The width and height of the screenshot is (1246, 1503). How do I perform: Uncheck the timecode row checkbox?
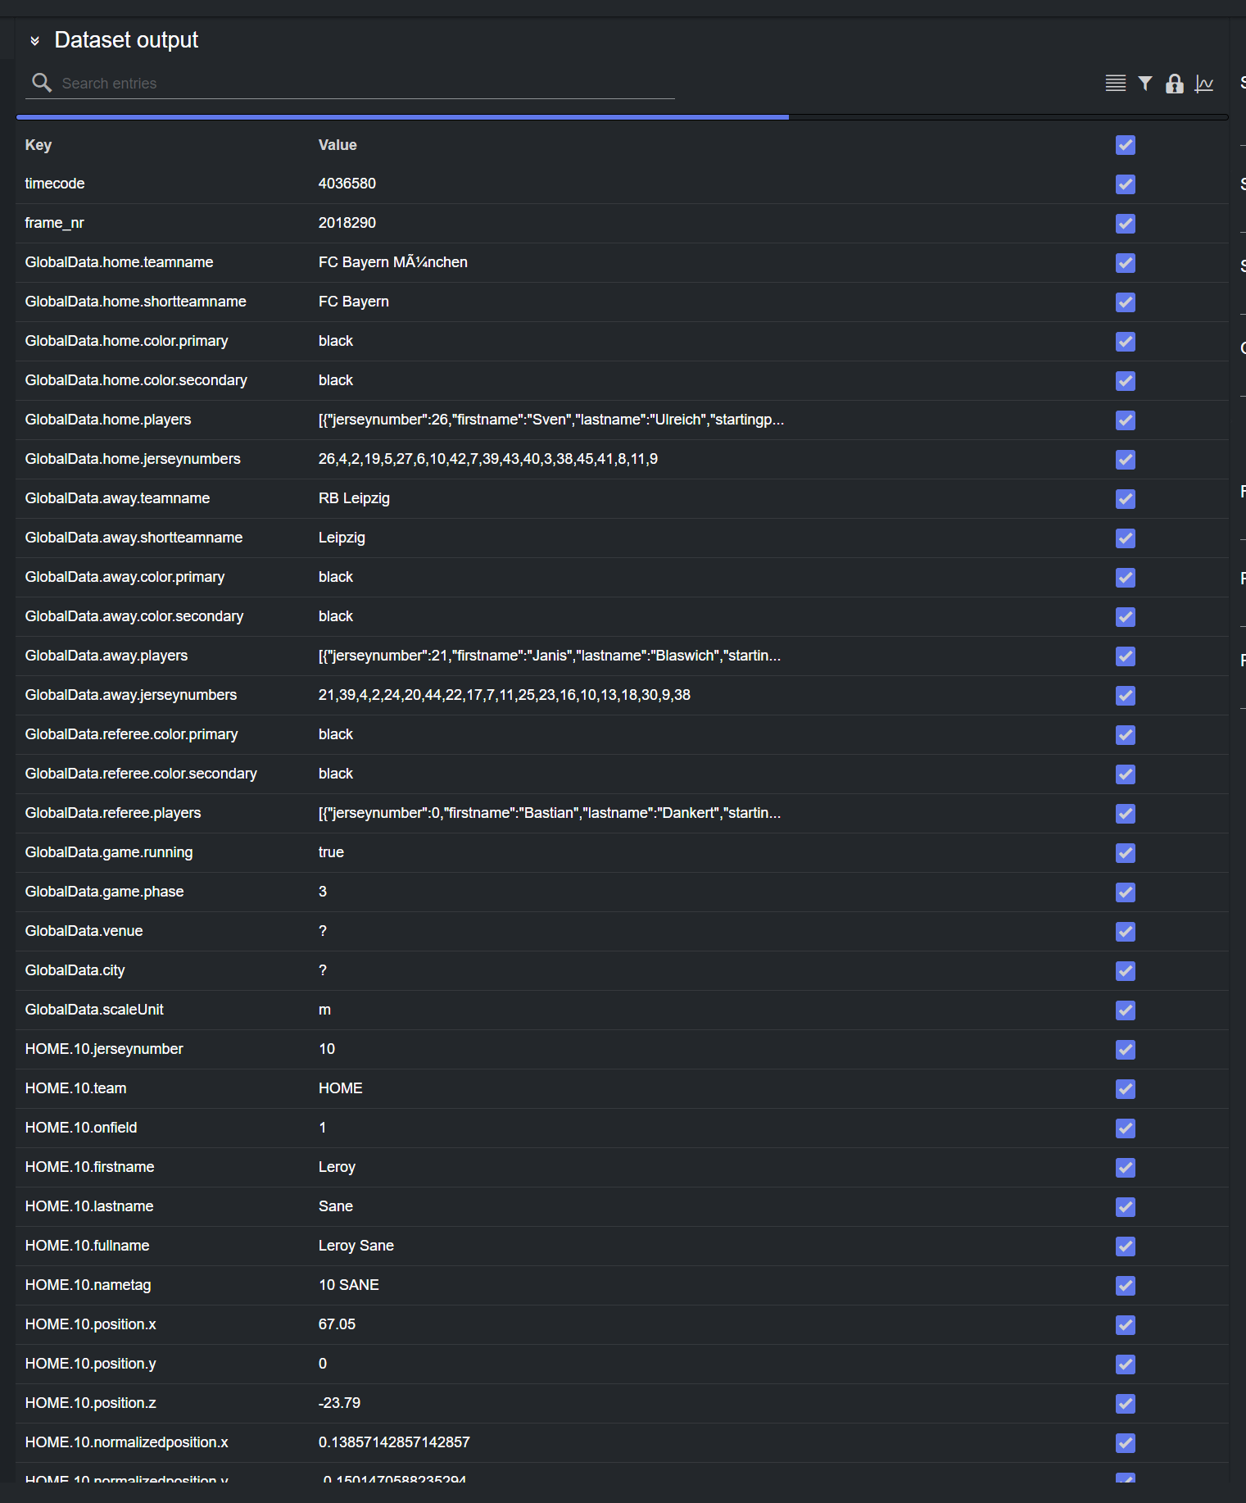point(1125,184)
